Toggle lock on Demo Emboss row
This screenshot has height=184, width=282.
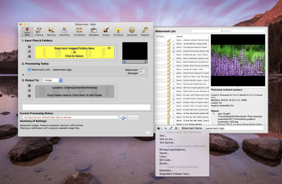169,55
